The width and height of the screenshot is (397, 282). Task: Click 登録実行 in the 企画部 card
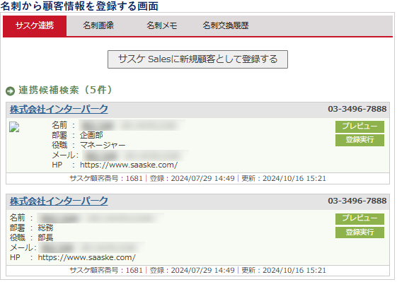(x=359, y=140)
